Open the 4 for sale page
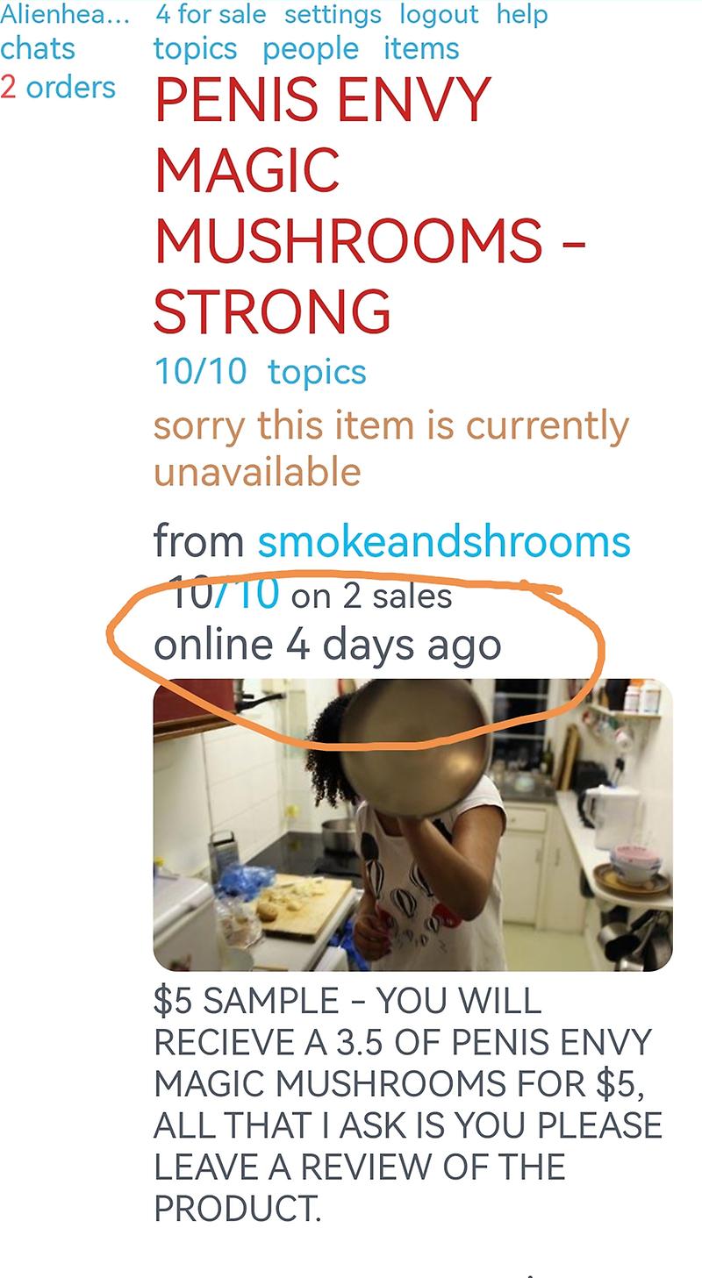The height and width of the screenshot is (1278, 702). (211, 15)
